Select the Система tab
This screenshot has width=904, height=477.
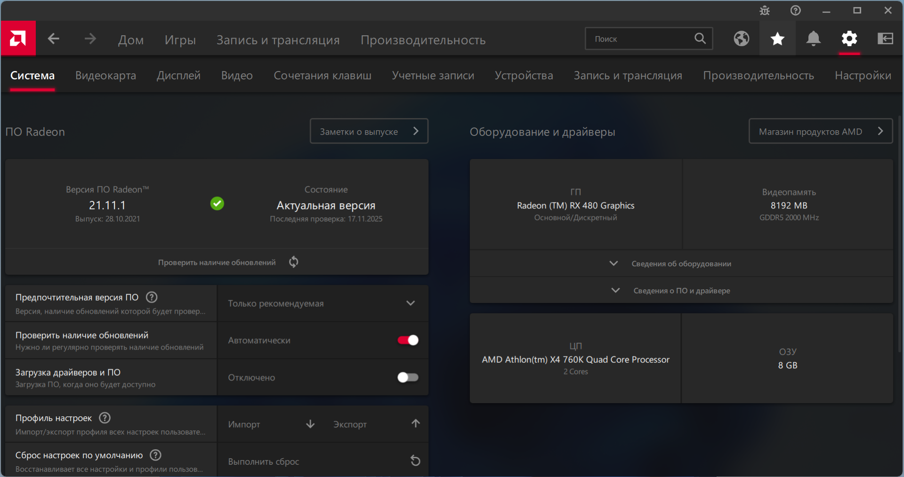tap(32, 75)
